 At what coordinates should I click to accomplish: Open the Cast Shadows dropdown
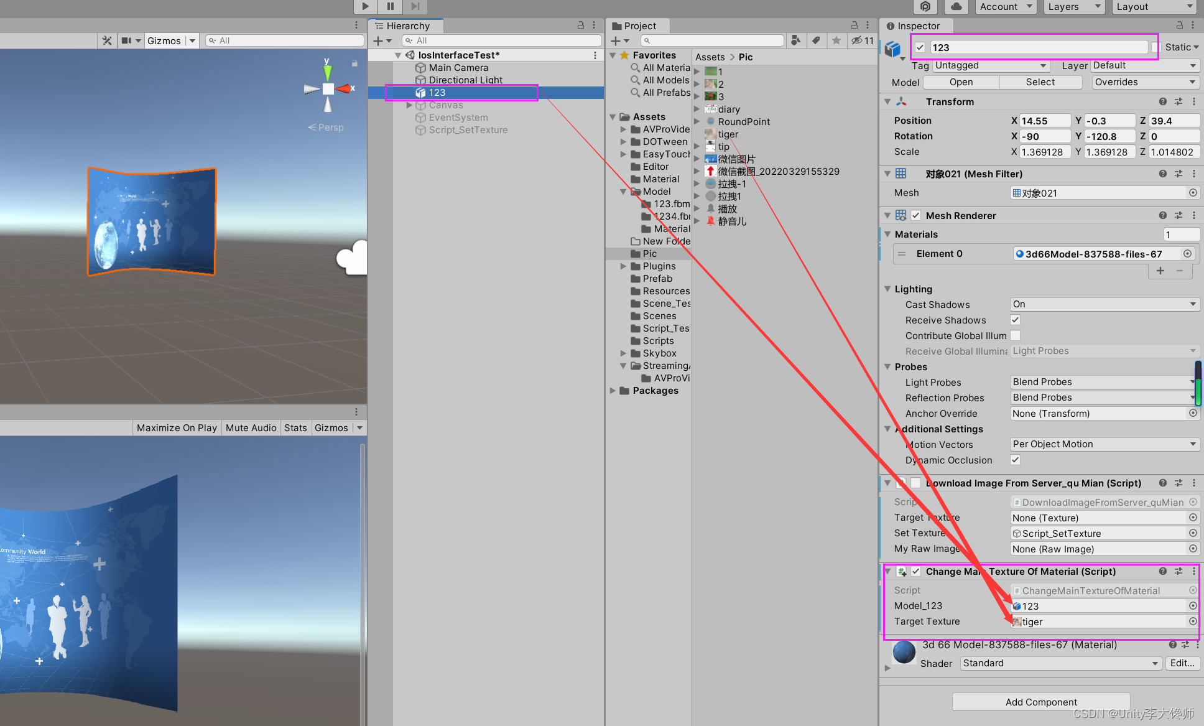pyautogui.click(x=1104, y=304)
